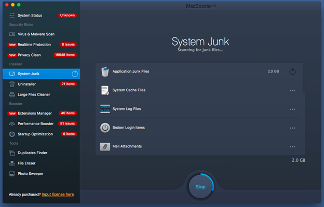The image size is (324, 207).
Task: Click the System Status sliders icon
Action: [12, 16]
